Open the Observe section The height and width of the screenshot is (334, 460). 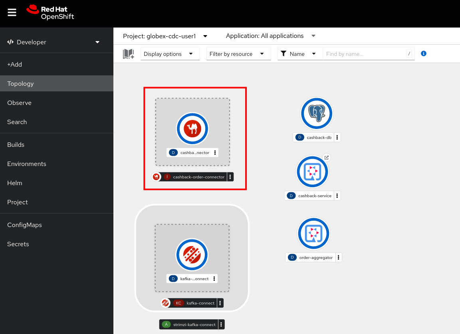click(57, 103)
